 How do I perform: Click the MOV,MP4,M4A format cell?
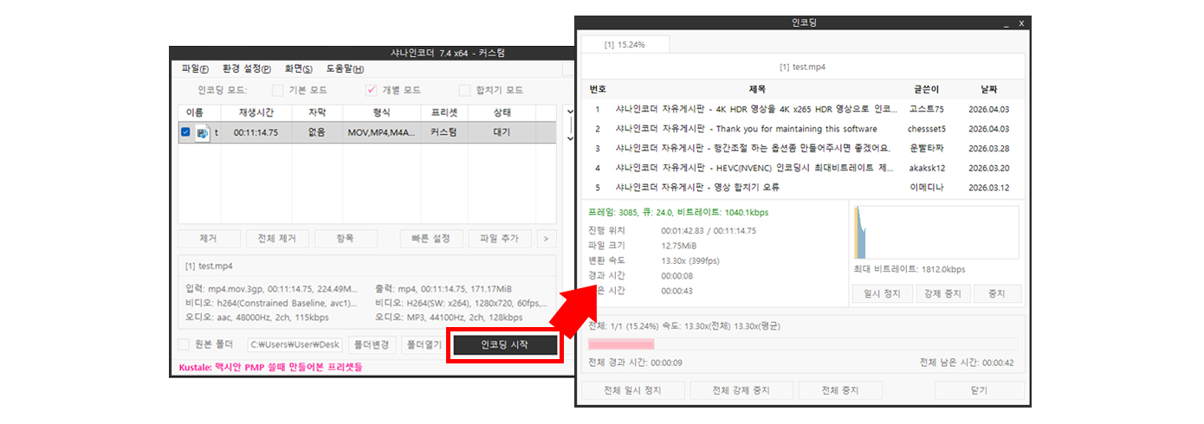tap(381, 132)
